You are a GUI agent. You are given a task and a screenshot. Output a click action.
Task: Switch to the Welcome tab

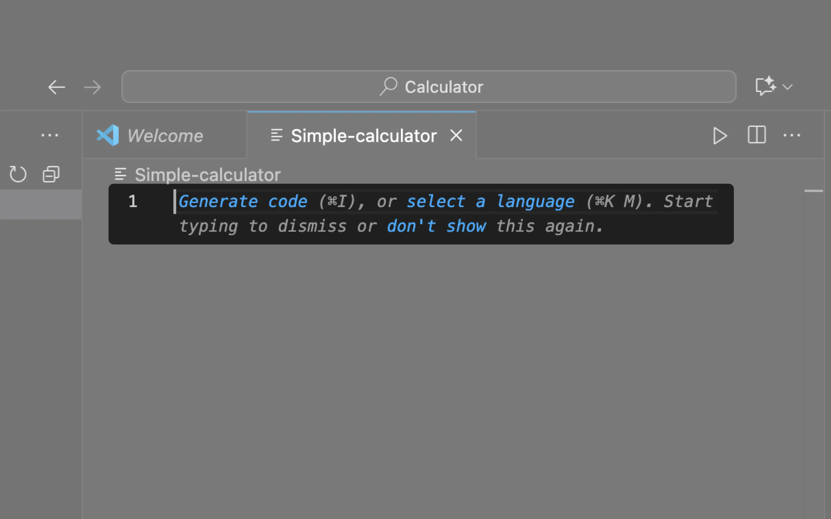click(165, 135)
